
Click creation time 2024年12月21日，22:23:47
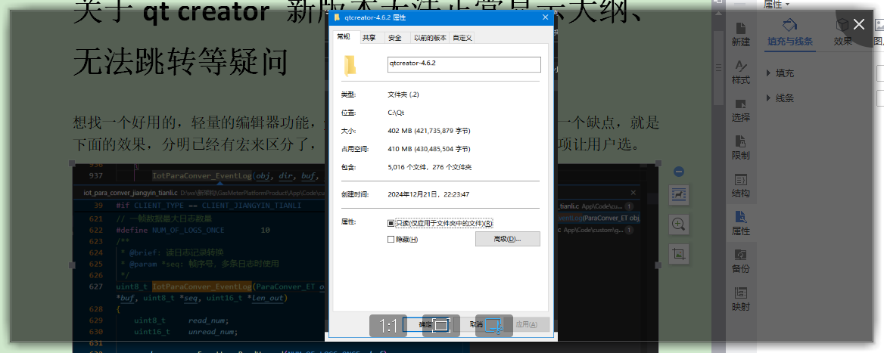pyautogui.click(x=428, y=194)
